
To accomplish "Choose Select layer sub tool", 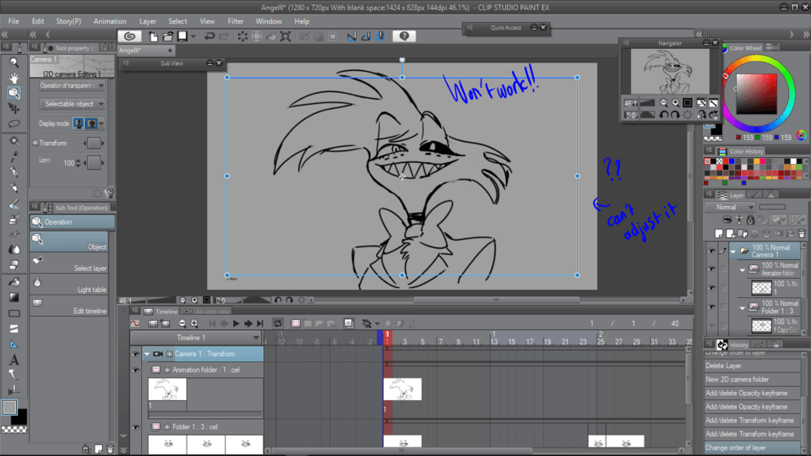I will point(69,263).
